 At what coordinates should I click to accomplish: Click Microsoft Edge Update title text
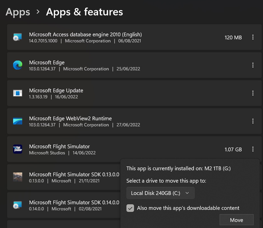[x=56, y=91]
